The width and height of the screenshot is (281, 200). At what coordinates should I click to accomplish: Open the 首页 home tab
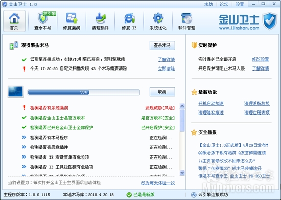tap(14, 21)
